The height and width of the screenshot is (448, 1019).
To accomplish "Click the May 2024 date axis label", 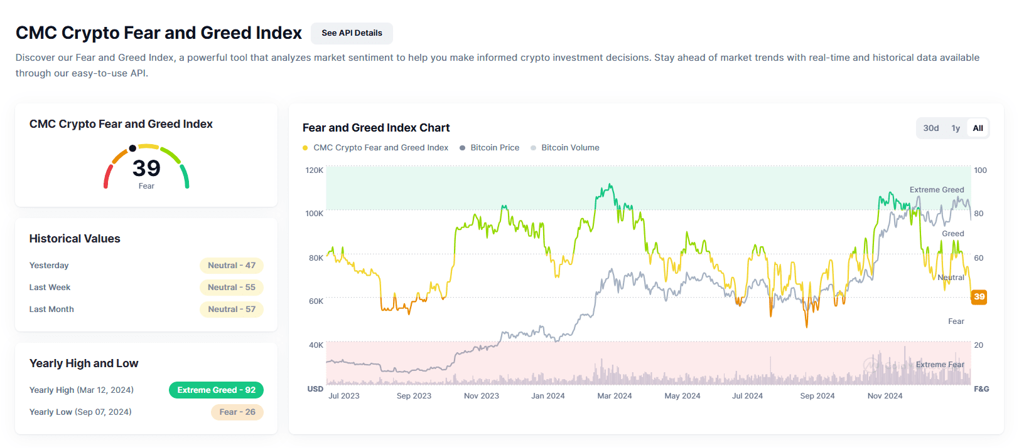I will pyautogui.click(x=682, y=396).
